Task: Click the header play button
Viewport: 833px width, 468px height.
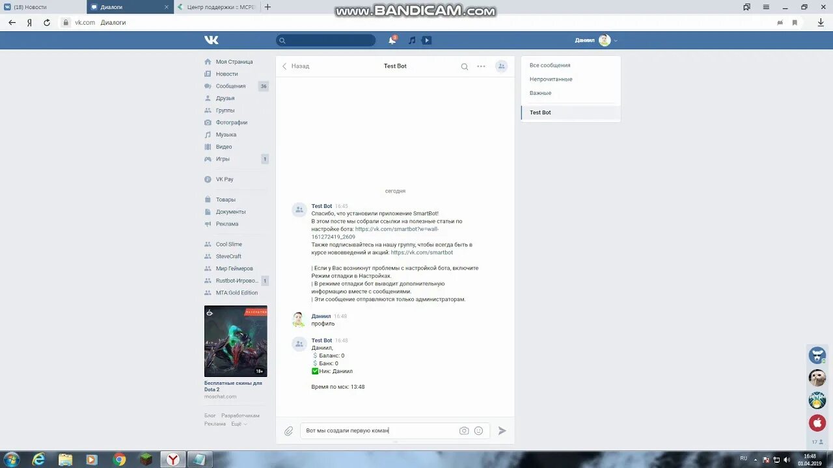Action: click(427, 40)
